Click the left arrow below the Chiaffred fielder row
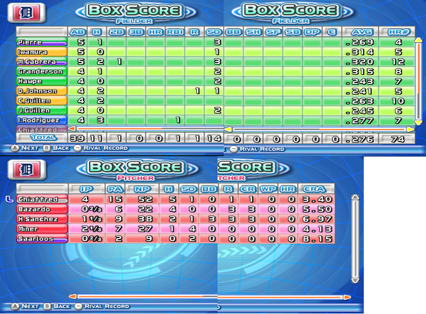This screenshot has width=426, height=314. click(x=72, y=128)
